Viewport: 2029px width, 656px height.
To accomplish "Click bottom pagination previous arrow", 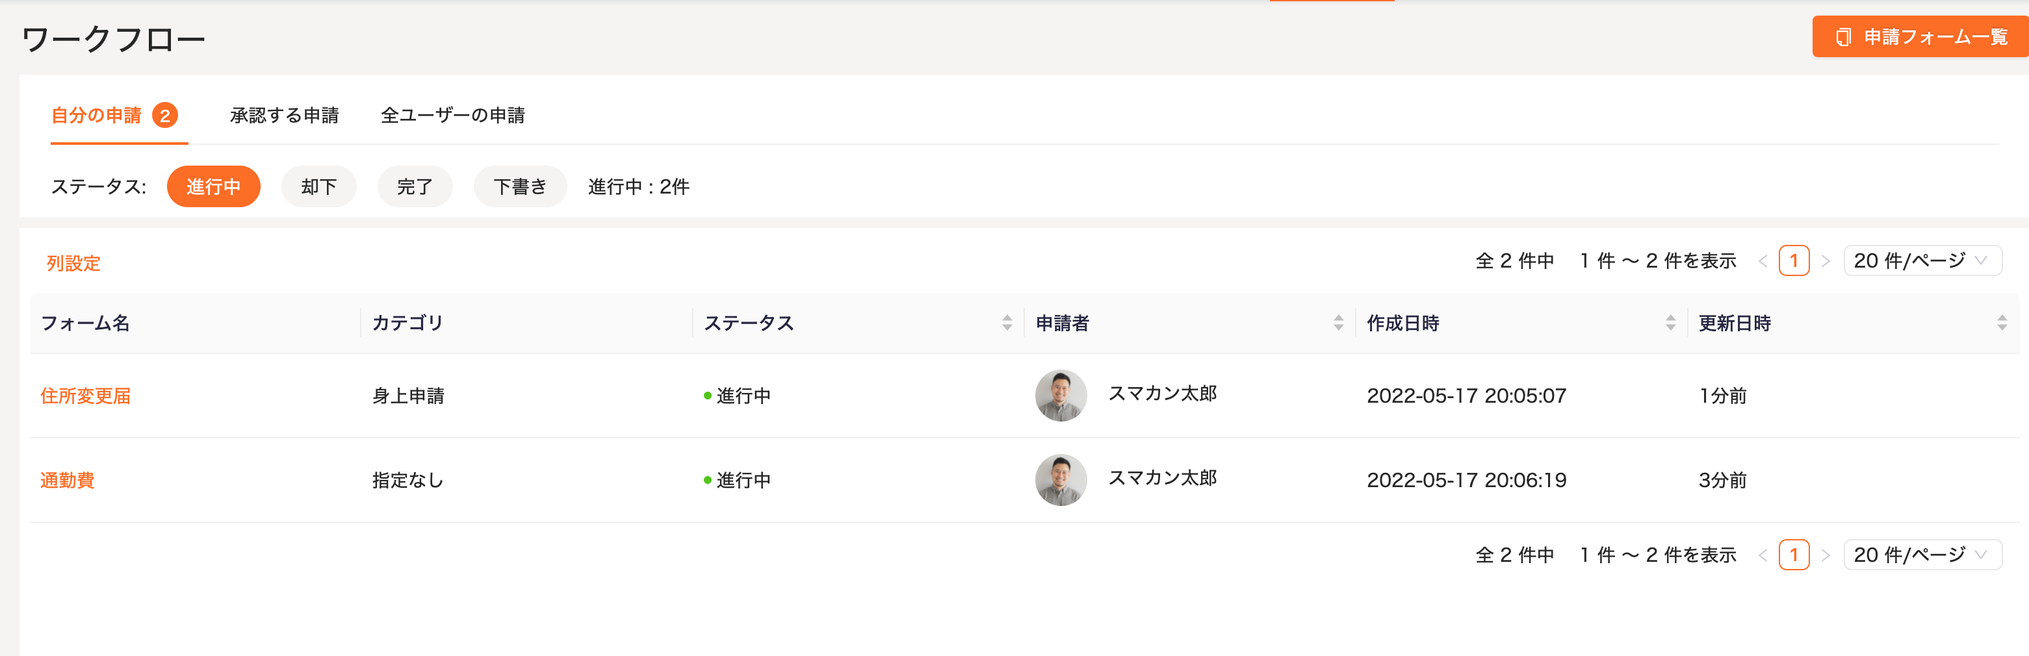I will 1763,555.
